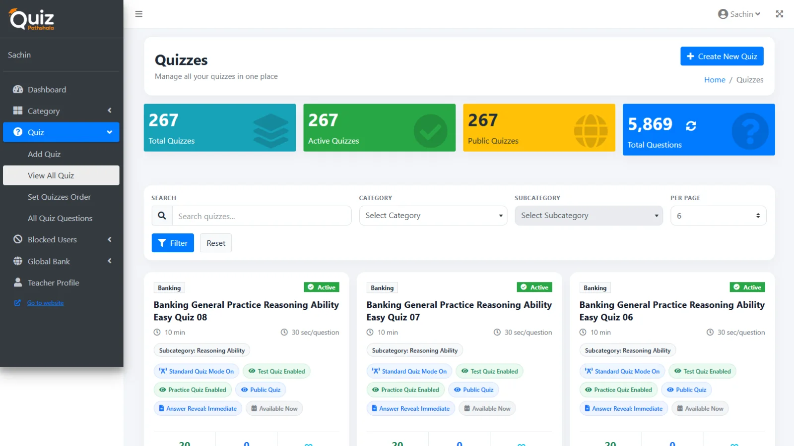
Task: Click Create New Quiz button
Action: point(722,56)
